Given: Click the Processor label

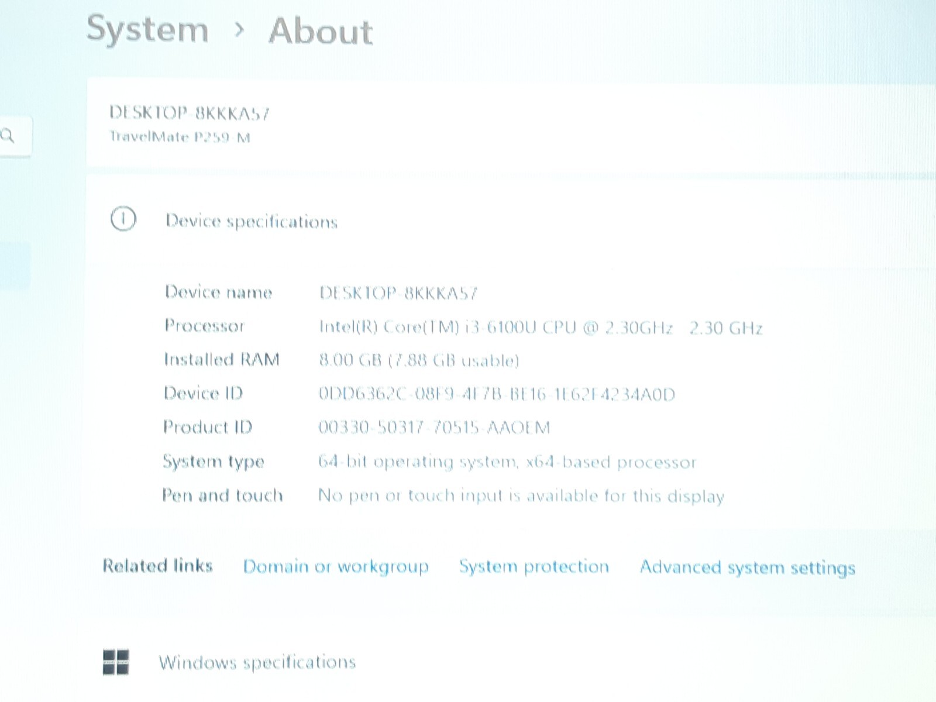Looking at the screenshot, I should (x=204, y=325).
